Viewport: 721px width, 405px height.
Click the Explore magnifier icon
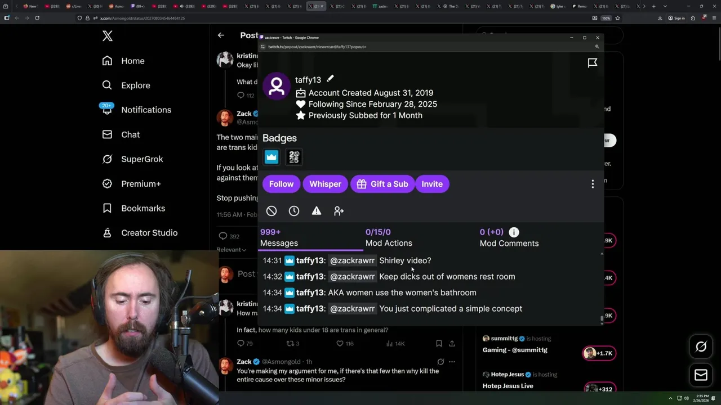(107, 85)
